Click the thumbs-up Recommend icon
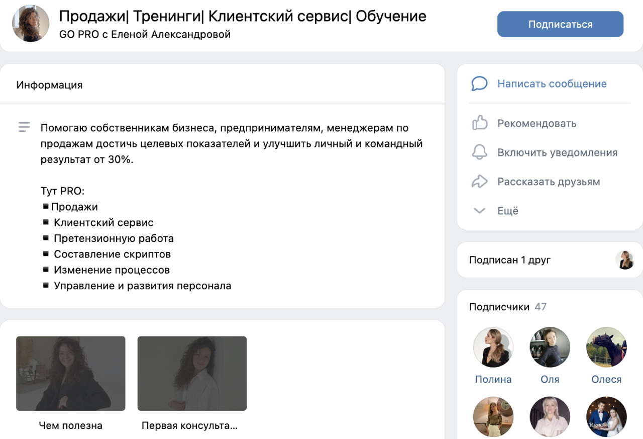The height and width of the screenshot is (439, 643). [x=479, y=123]
